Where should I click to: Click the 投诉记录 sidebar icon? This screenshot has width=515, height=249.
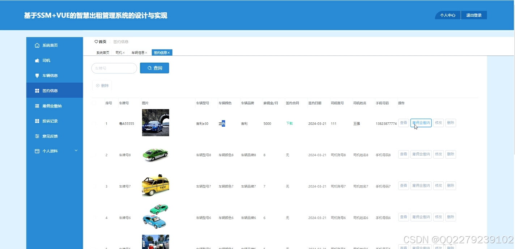point(37,121)
